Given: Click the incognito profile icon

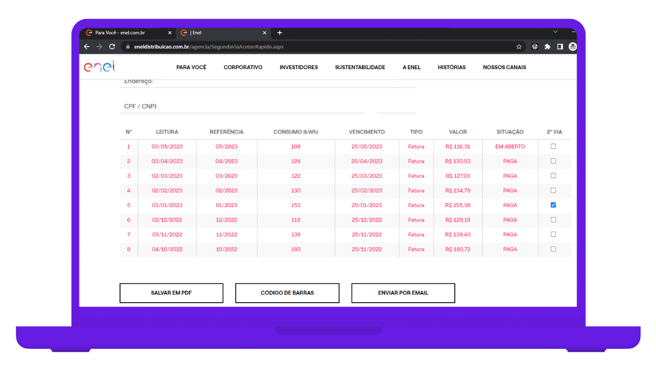Looking at the screenshot, I should click(x=572, y=47).
